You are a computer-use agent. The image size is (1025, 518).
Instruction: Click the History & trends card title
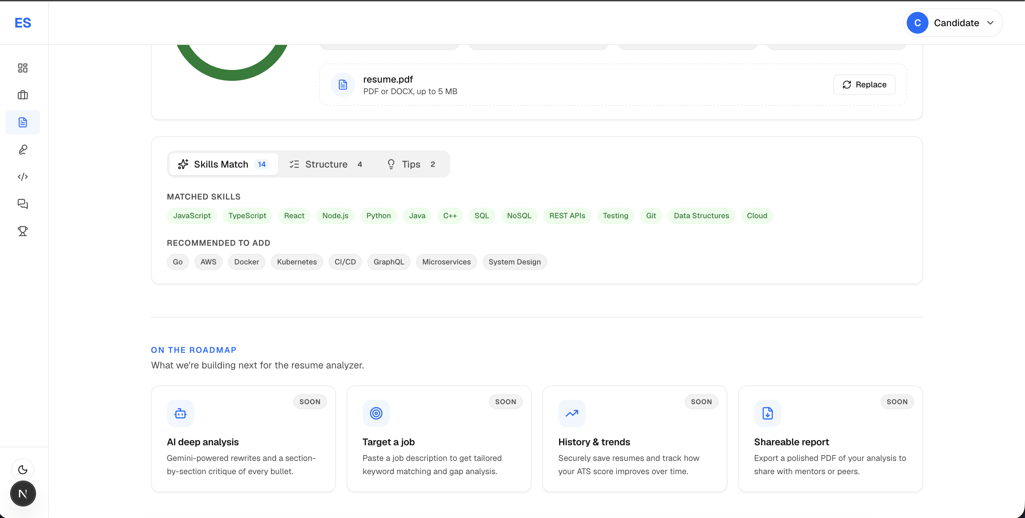(x=594, y=442)
